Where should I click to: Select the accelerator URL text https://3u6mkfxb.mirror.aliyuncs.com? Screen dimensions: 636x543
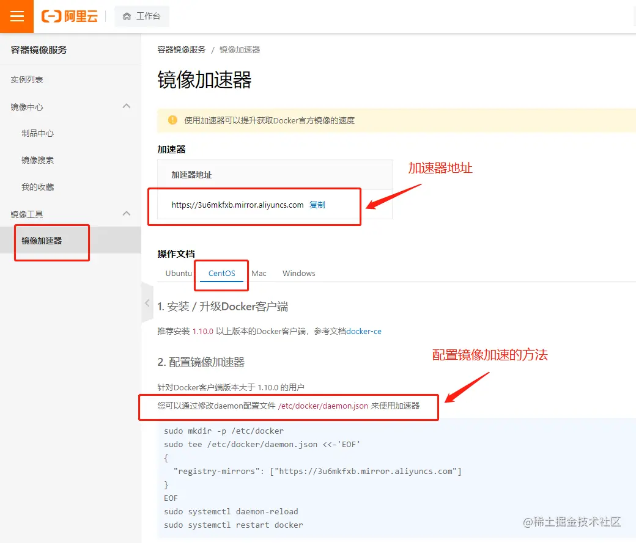click(237, 205)
